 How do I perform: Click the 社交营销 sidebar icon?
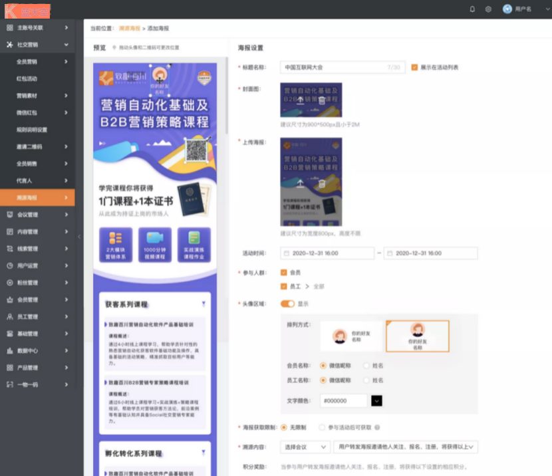tap(10, 45)
